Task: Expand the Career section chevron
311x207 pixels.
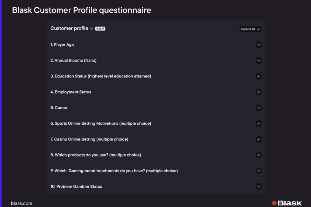Action: coord(258,108)
